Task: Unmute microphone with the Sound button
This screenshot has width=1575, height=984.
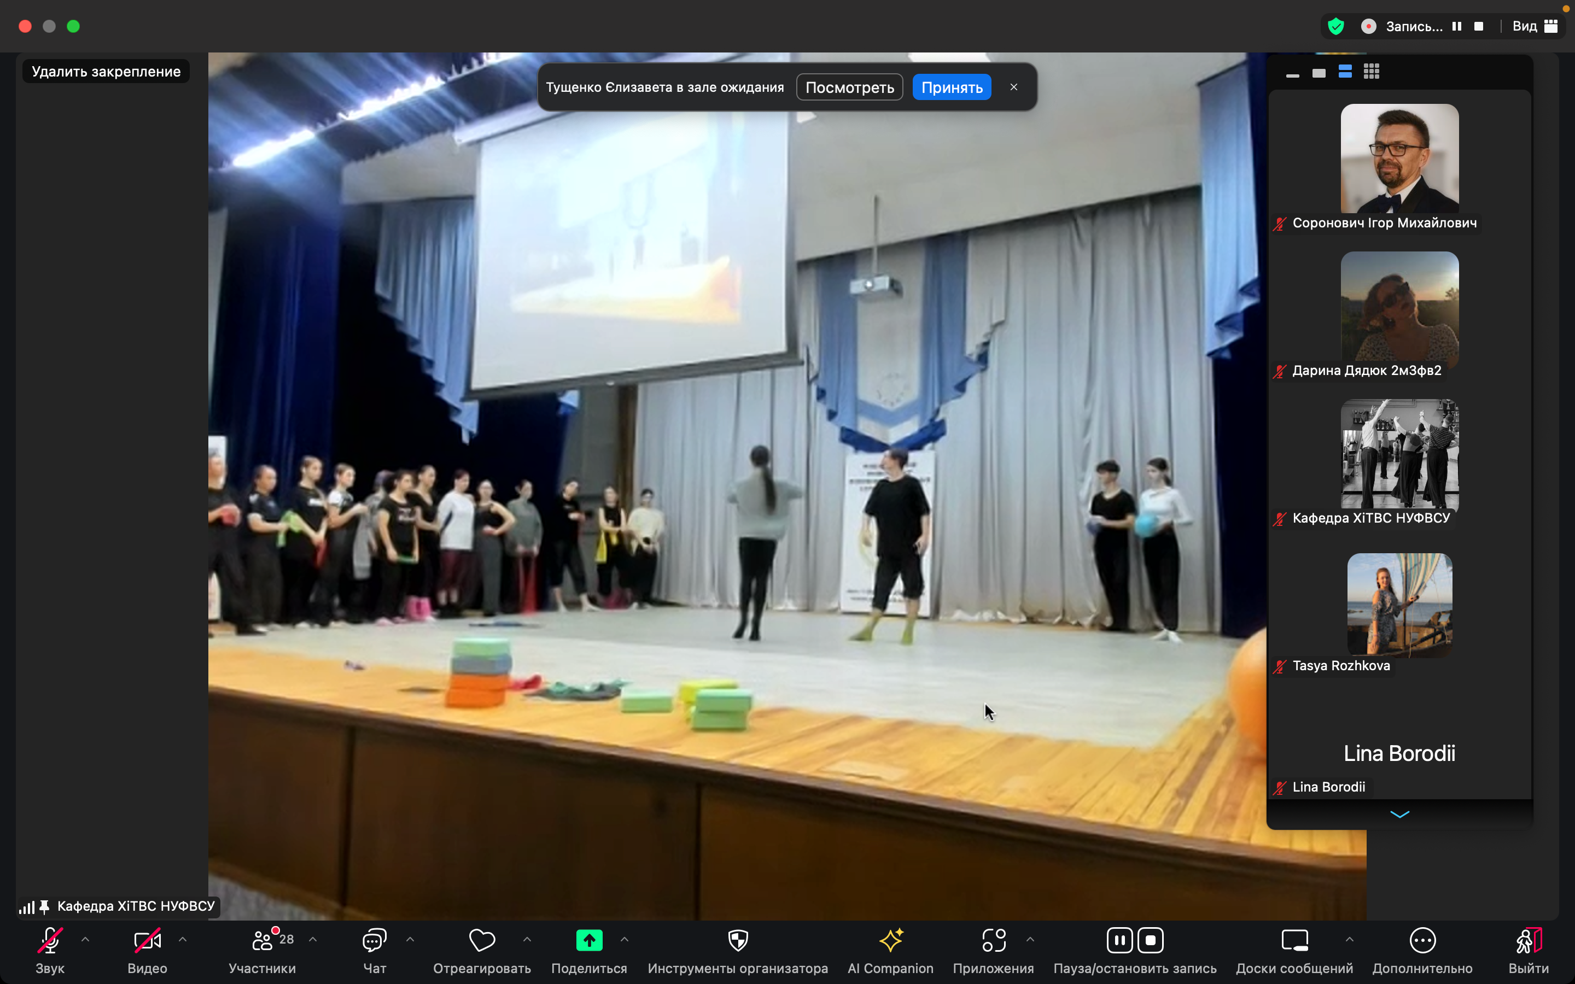Action: (x=50, y=940)
